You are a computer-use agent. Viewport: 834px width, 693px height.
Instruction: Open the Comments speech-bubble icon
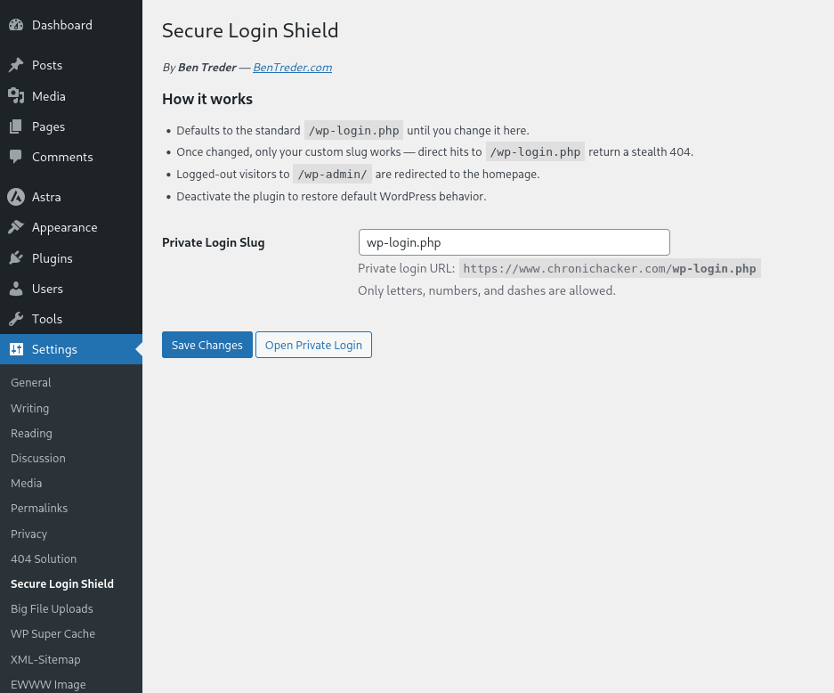[16, 157]
